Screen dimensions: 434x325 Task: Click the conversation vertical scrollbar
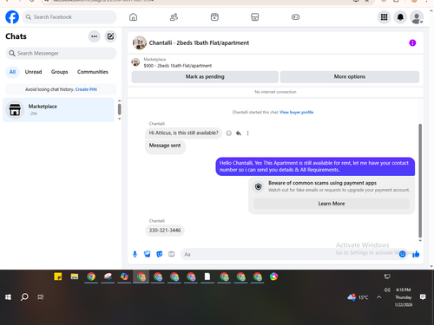click(420, 180)
